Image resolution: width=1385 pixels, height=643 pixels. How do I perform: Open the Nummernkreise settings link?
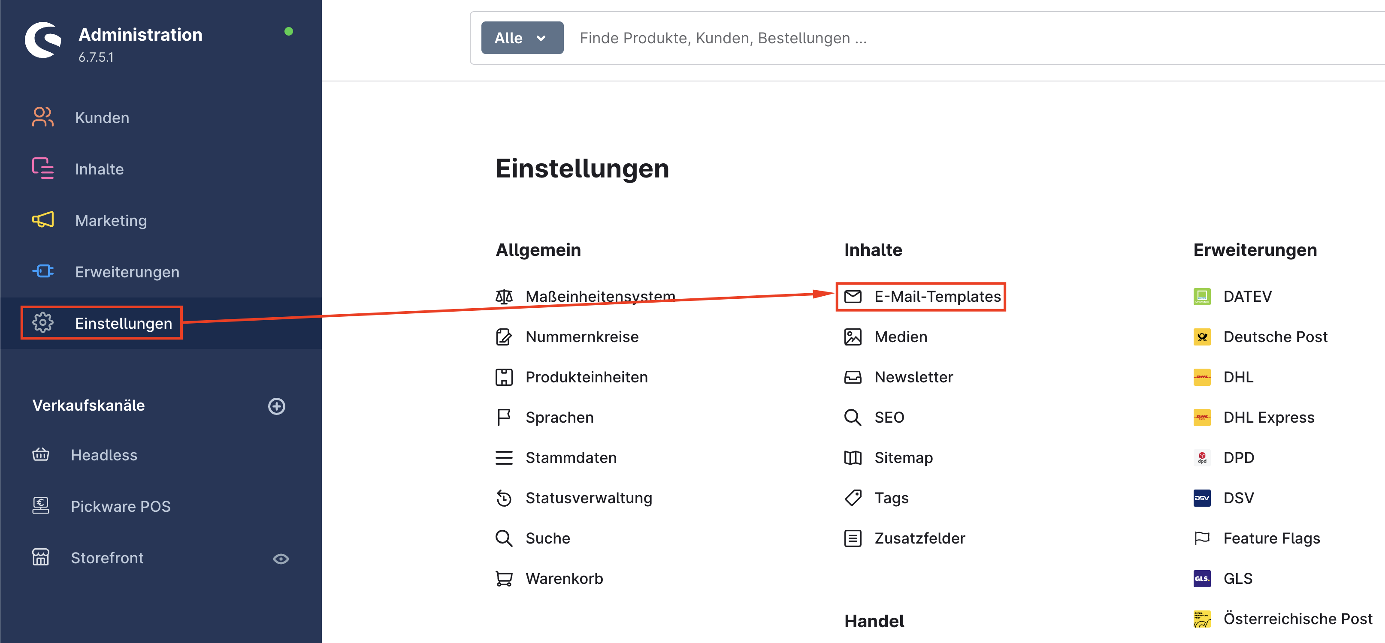point(582,337)
